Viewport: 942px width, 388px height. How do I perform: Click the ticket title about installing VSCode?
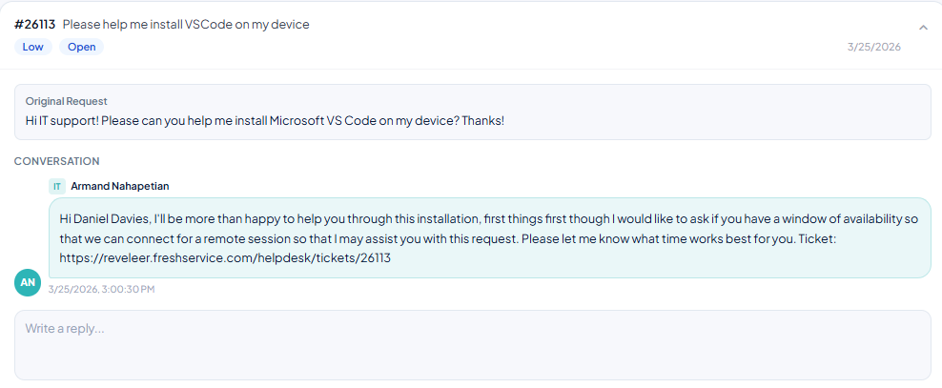pos(186,25)
